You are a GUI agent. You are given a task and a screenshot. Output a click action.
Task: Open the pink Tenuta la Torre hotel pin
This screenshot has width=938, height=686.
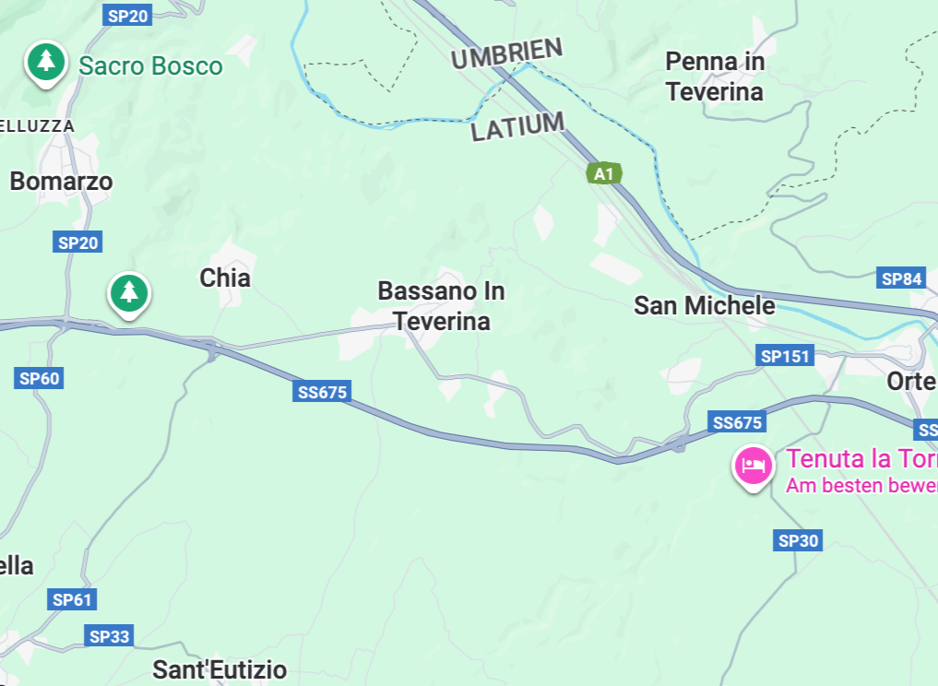click(754, 467)
